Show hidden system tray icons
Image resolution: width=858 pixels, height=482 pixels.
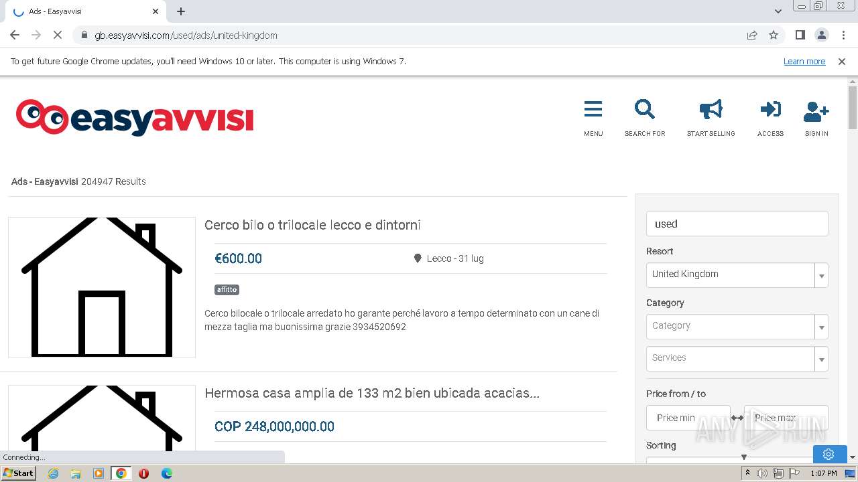tap(747, 473)
